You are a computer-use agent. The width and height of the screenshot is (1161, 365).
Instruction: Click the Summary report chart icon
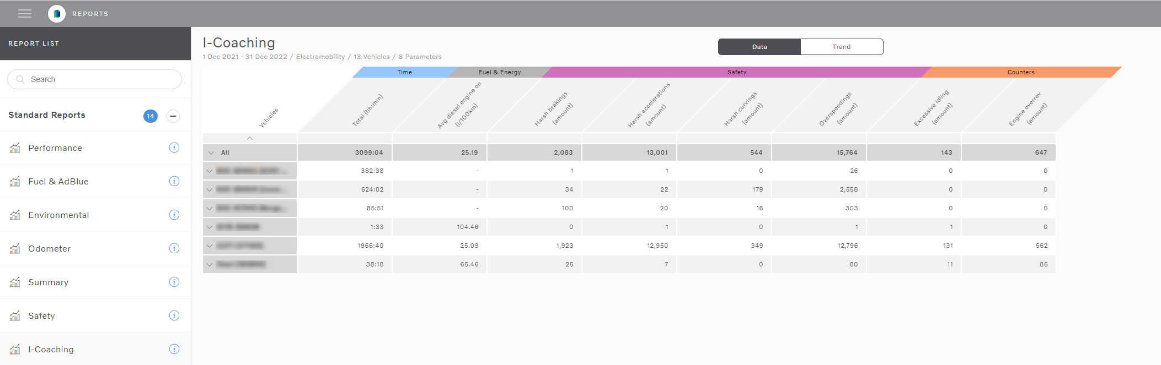15,282
